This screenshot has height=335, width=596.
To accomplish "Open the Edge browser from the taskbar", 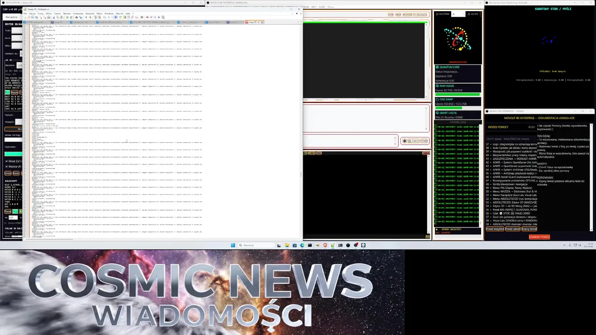I will (x=302, y=245).
